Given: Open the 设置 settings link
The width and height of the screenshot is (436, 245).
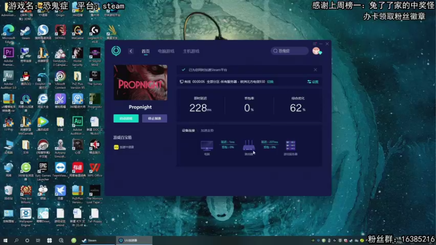Looking at the screenshot, I should pyautogui.click(x=313, y=82).
